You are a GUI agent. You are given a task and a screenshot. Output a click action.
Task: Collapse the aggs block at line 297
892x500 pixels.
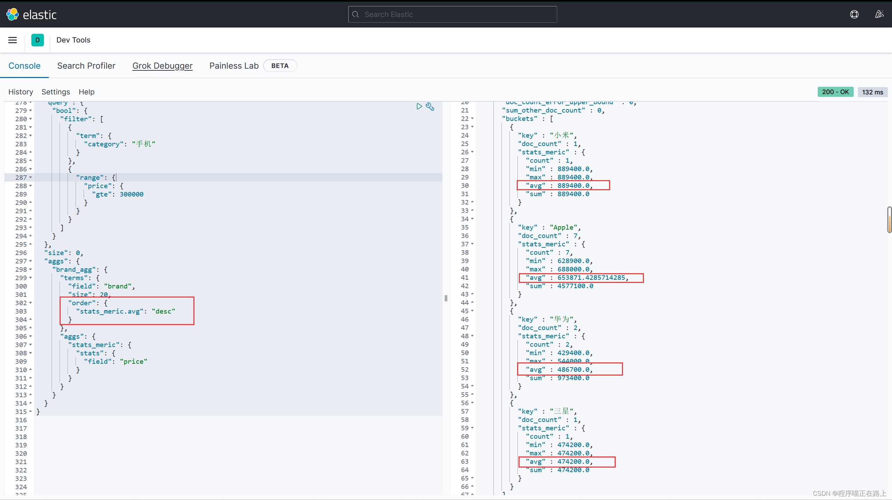tap(31, 261)
